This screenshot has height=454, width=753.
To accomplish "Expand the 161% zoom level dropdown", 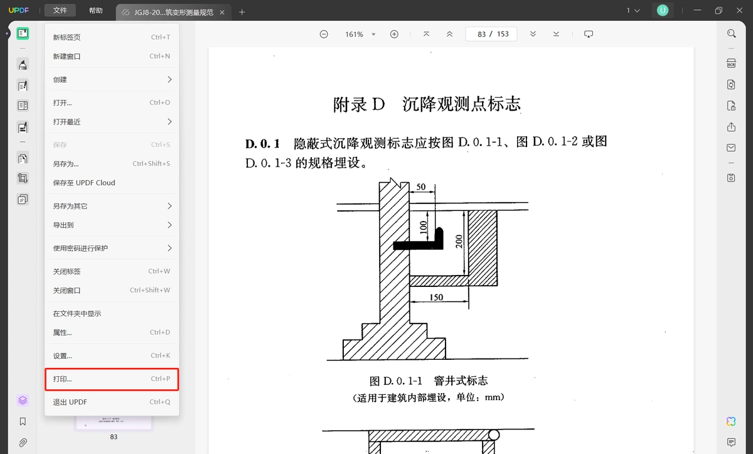I will click(x=373, y=35).
